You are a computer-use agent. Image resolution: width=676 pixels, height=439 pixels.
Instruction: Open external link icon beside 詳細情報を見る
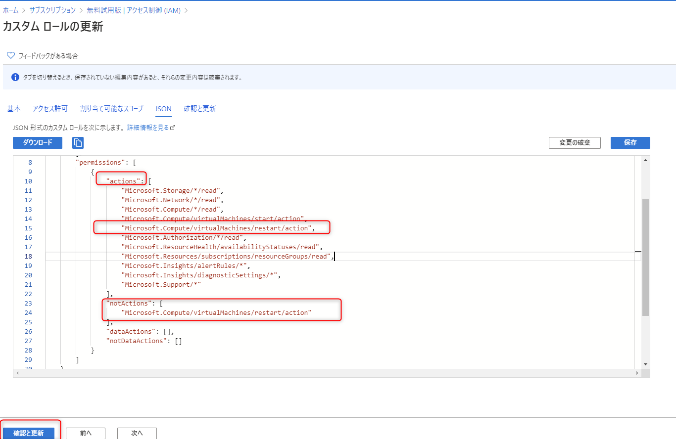(173, 128)
